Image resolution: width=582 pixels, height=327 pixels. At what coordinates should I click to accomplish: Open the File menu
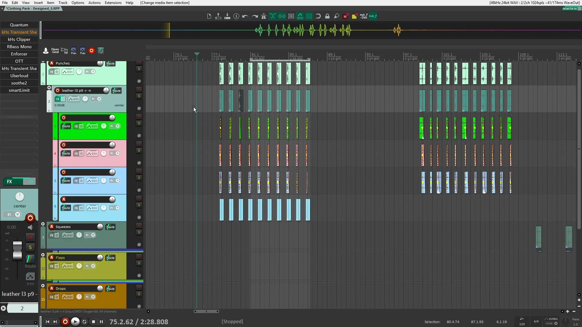tap(5, 3)
